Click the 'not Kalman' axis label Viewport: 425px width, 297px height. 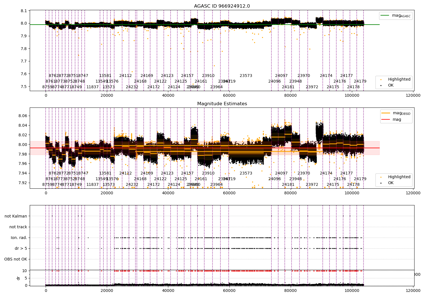(16, 216)
